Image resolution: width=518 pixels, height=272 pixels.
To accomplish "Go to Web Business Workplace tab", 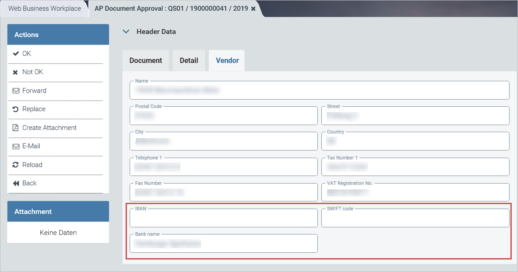I will 45,8.
